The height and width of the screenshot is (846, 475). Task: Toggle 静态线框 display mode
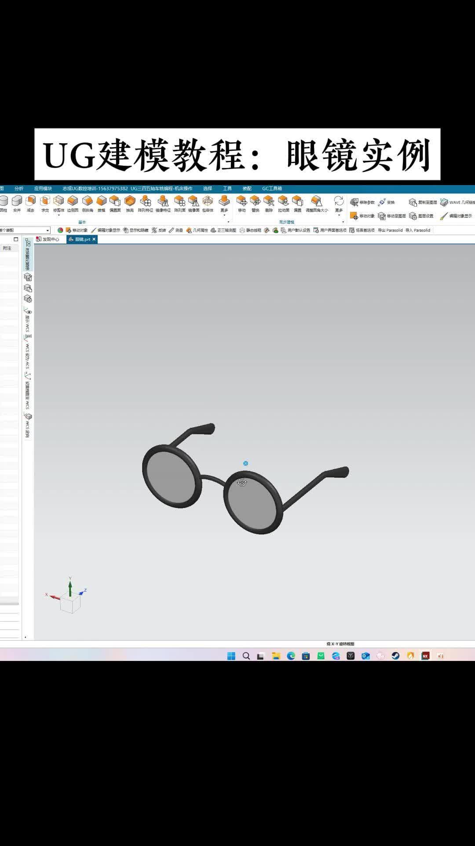[250, 230]
